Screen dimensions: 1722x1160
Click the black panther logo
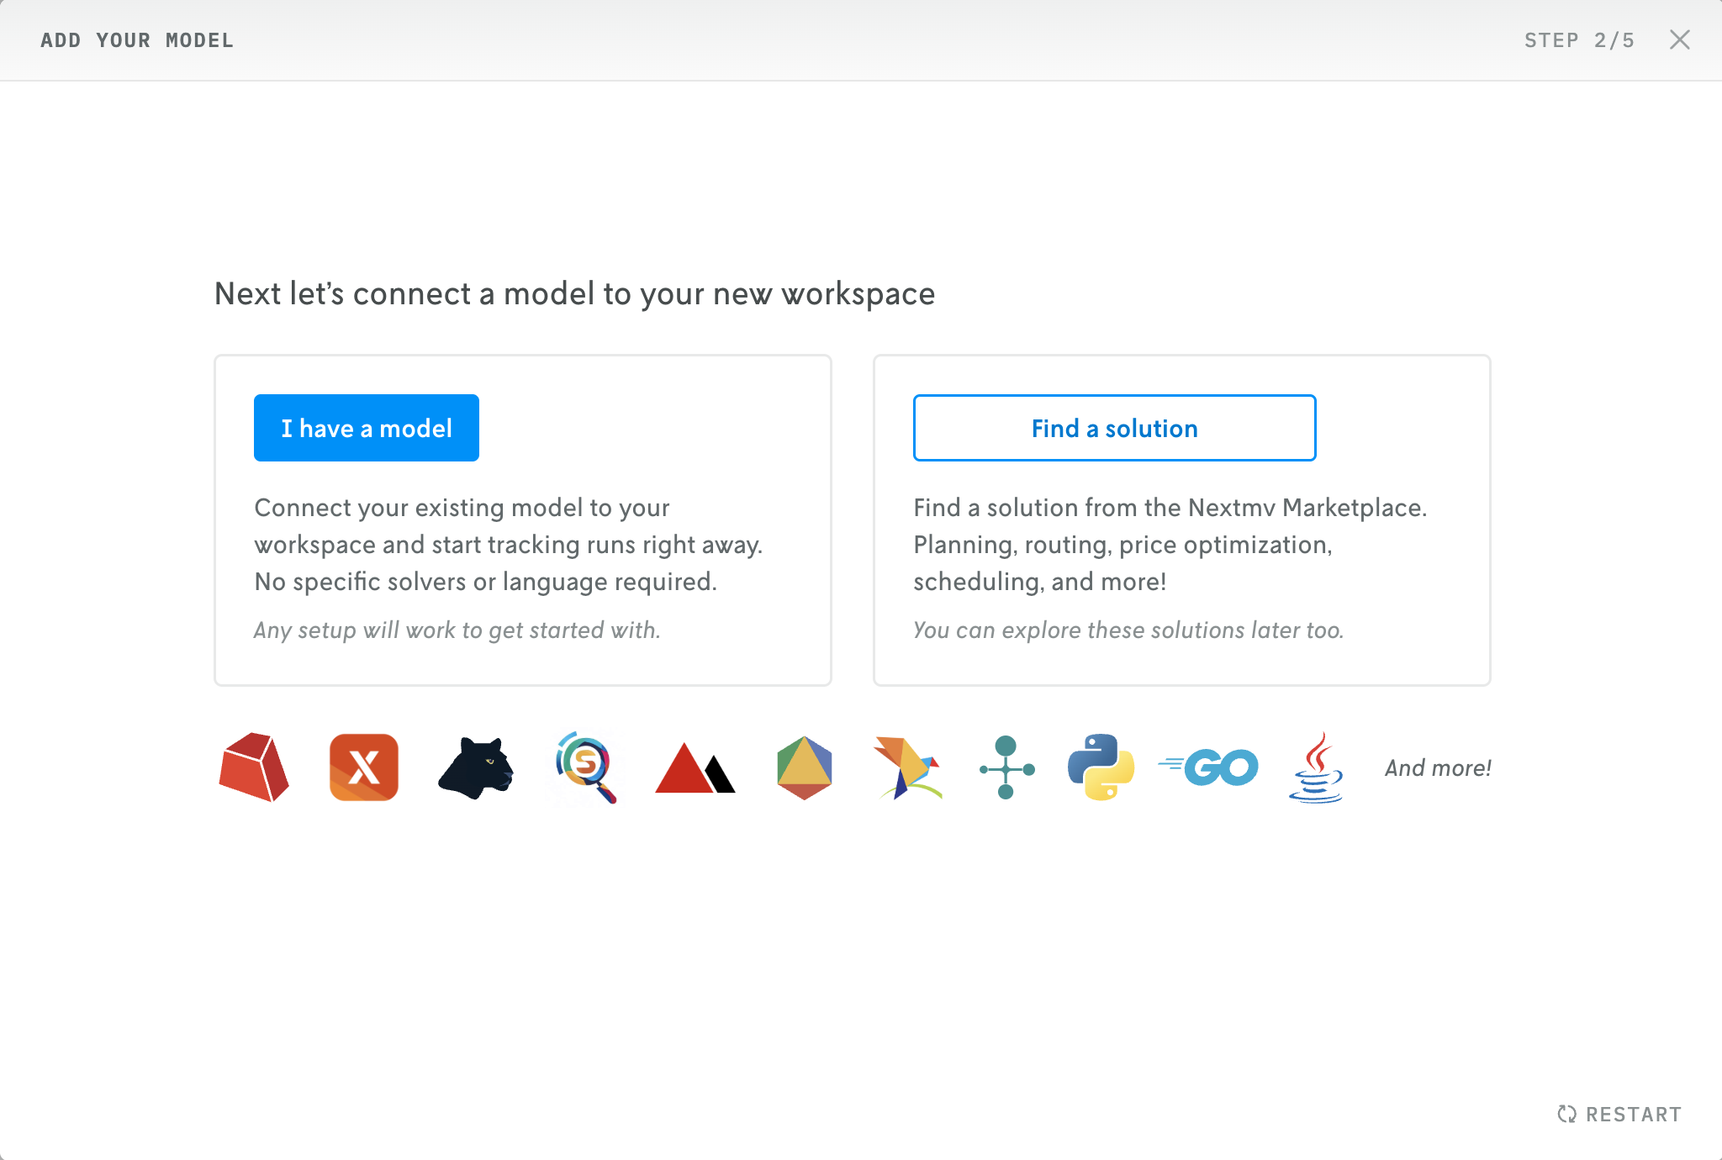(476, 767)
